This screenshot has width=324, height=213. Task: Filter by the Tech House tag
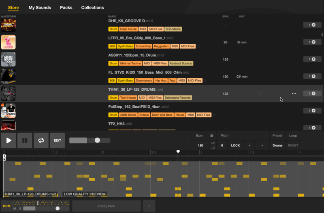click(x=128, y=98)
